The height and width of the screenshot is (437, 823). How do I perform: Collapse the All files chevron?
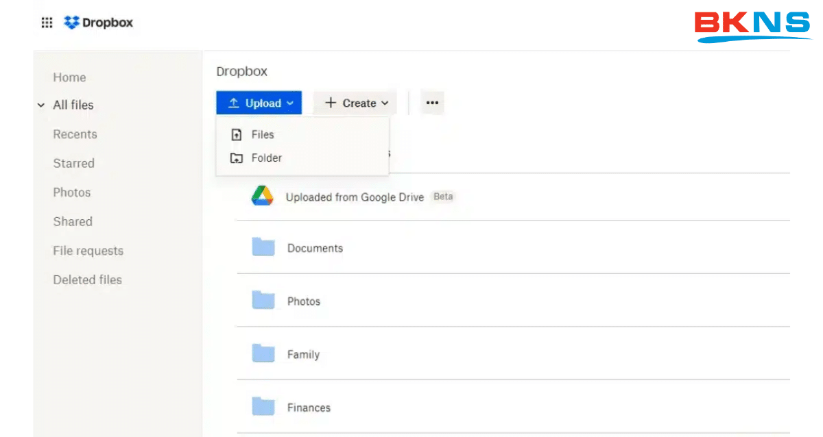point(41,105)
